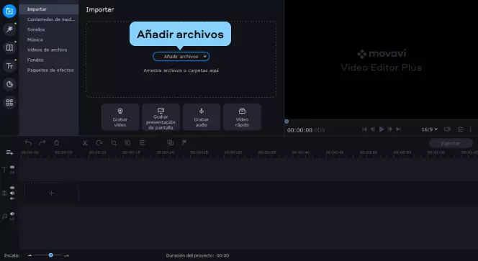Mute the video track speaker
478x261 pixels.
[12, 193]
